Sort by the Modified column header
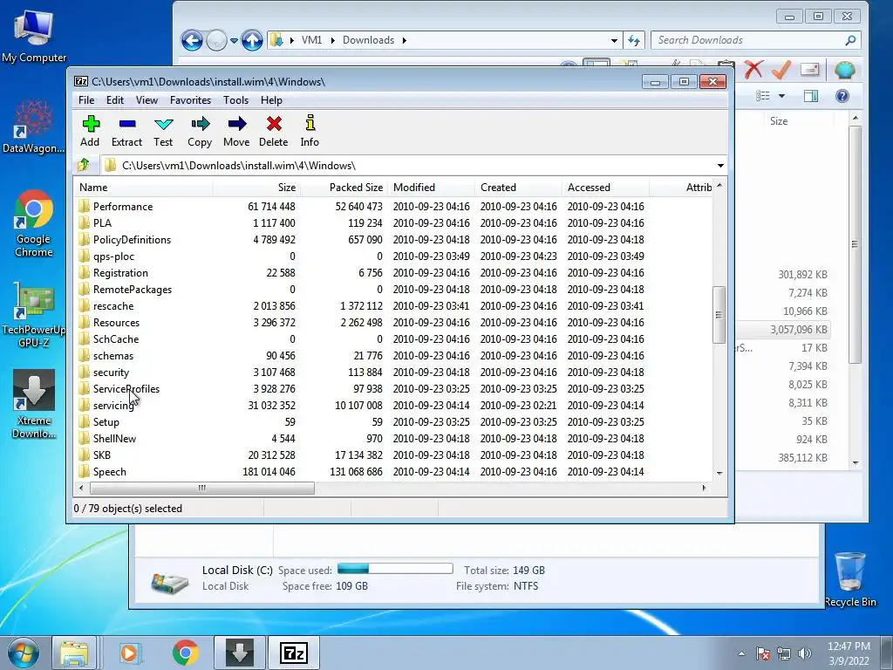This screenshot has height=670, width=893. pos(431,188)
